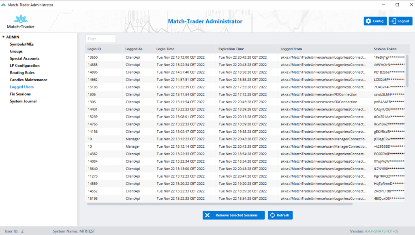The width and height of the screenshot is (415, 235).
Task: Select the row with Login ID 14382
Action: (x=245, y=154)
